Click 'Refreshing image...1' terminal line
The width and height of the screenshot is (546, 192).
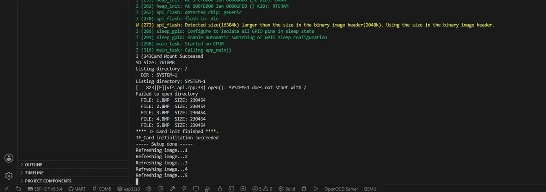coord(162,150)
